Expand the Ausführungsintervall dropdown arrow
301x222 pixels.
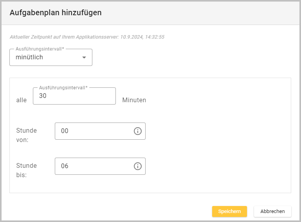[x=84, y=58]
